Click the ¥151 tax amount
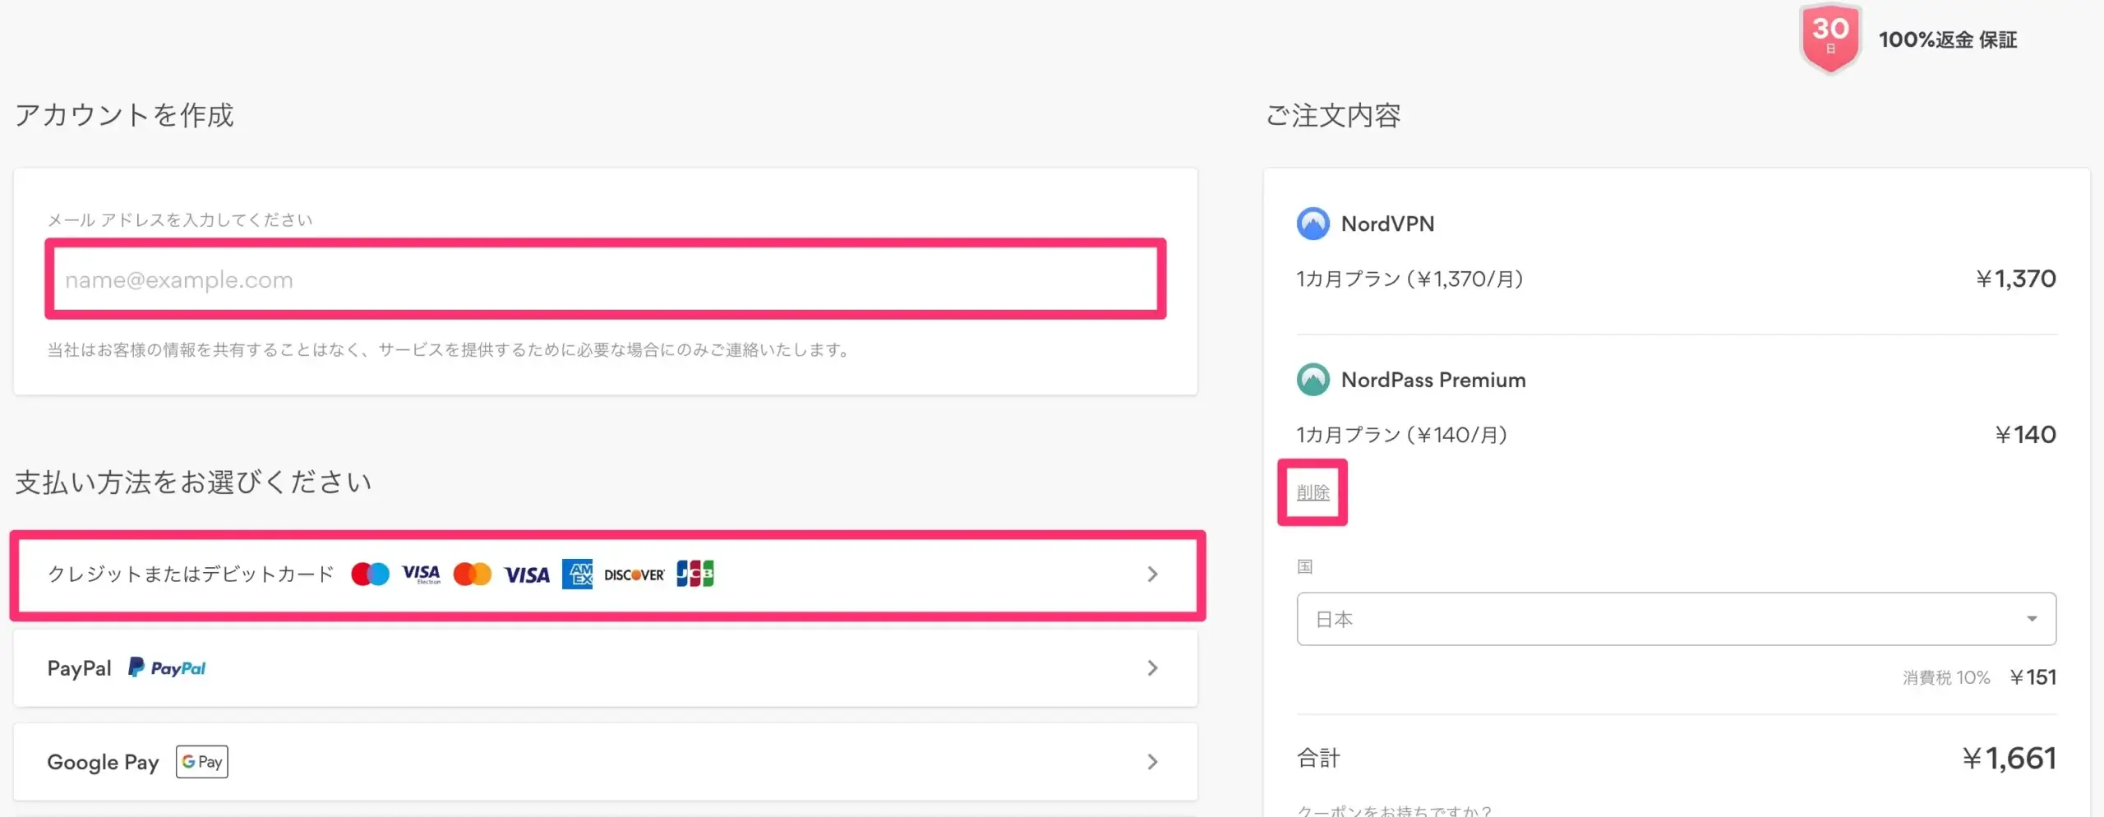Viewport: 2104px width, 817px height. [x=2032, y=677]
